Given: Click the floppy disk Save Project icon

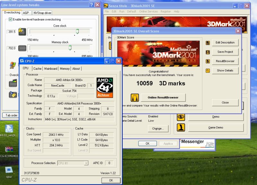Looking at the screenshot, I should [x=208, y=52].
